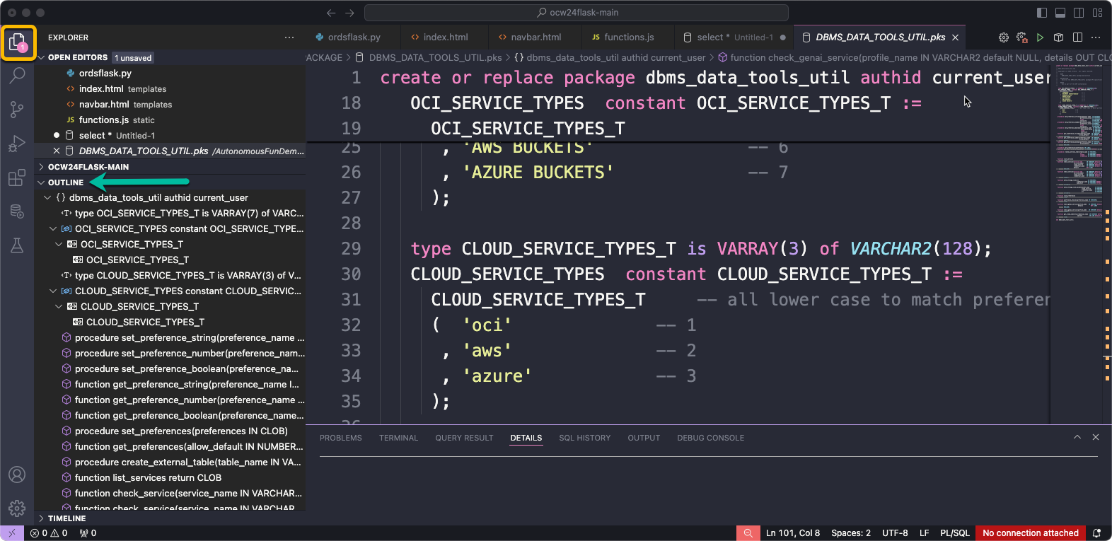Screen dimensions: 1112x541
Task: Toggle the bottom panel layout button
Action: click(x=1060, y=13)
